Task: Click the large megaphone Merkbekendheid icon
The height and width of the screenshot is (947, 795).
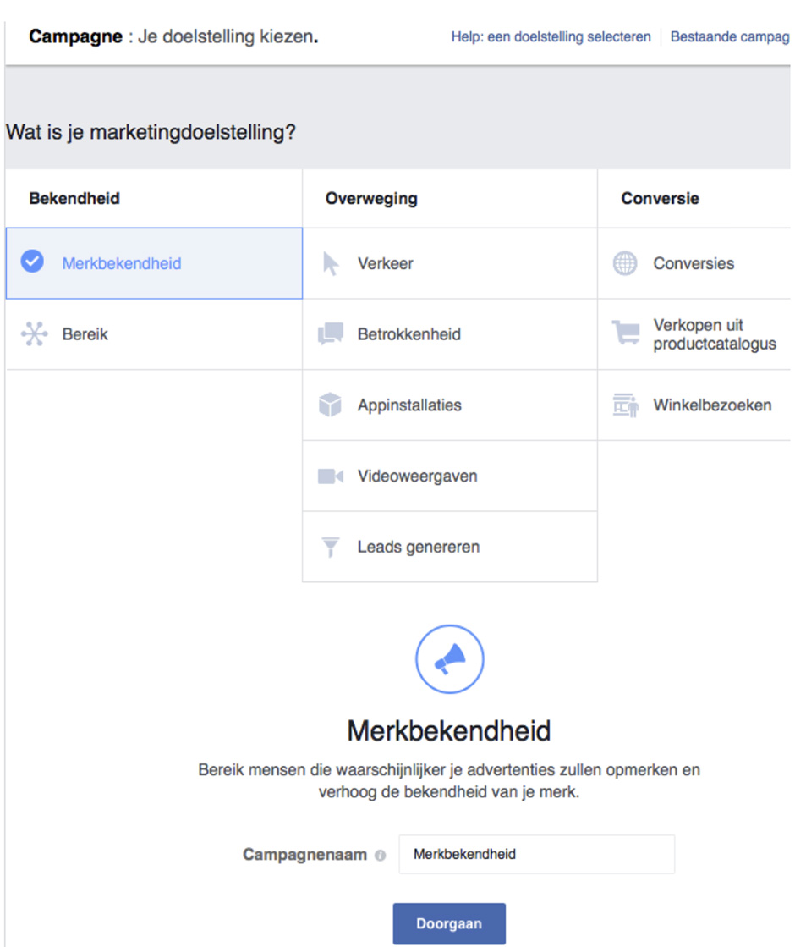Action: [450, 659]
